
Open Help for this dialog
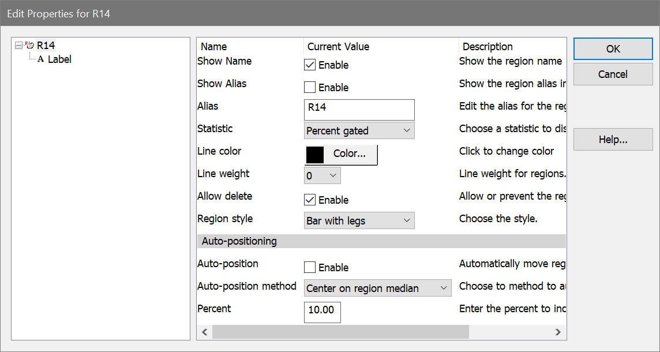(613, 140)
